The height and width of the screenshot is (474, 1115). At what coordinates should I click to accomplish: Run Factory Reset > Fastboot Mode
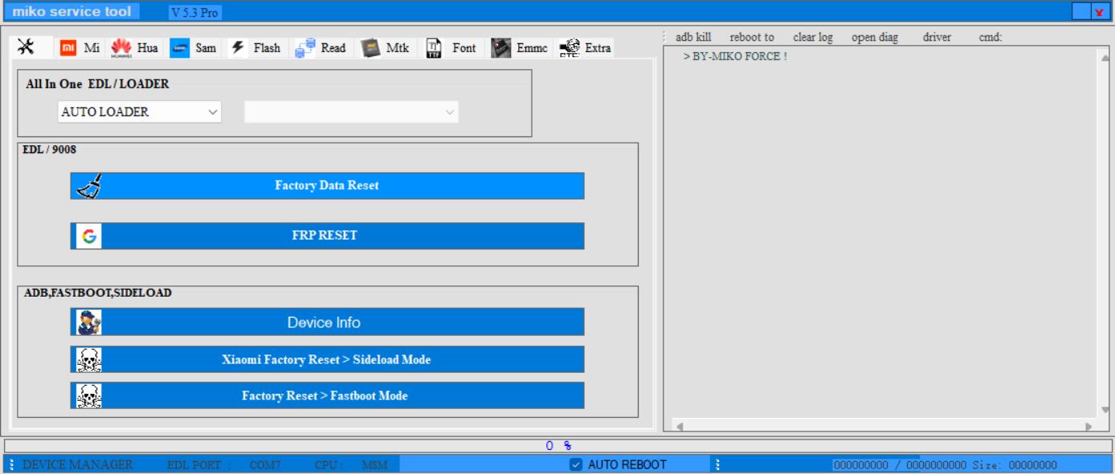(x=327, y=395)
